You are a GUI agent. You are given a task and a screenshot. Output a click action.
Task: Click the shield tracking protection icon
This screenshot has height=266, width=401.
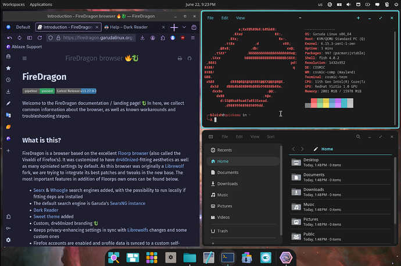[x=51, y=38]
